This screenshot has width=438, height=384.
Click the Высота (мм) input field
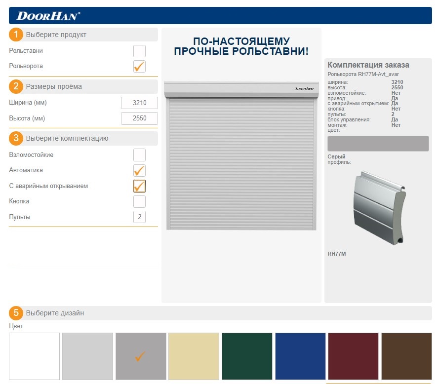pos(139,118)
